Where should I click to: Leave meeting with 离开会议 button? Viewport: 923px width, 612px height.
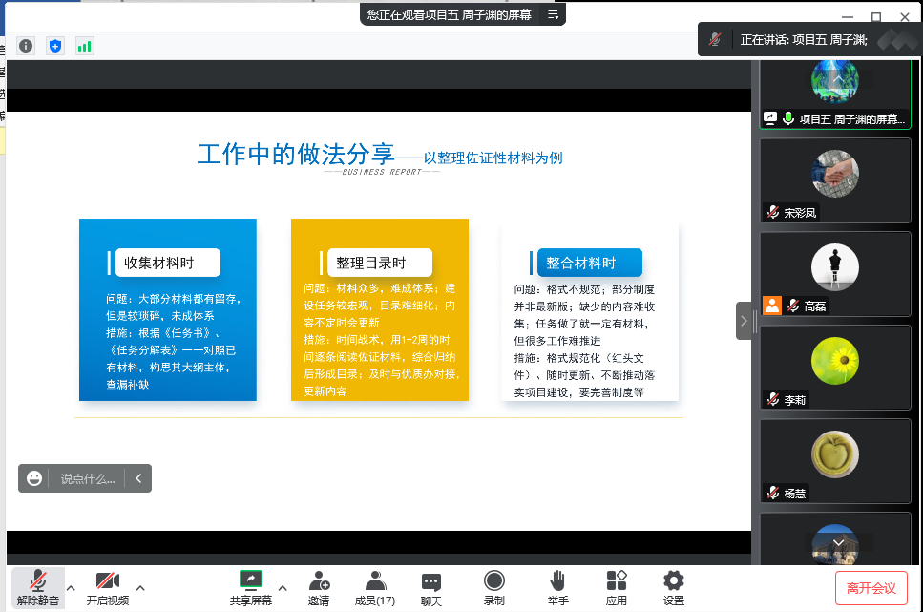[871, 588]
